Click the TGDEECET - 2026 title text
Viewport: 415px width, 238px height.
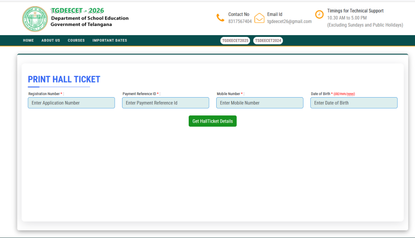77,11
